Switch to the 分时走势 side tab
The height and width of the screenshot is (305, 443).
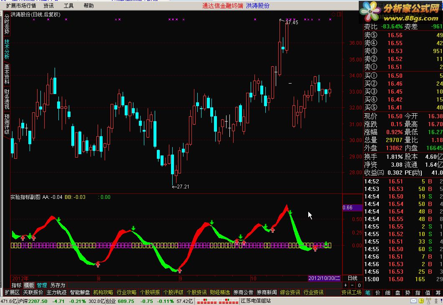(x=7, y=24)
